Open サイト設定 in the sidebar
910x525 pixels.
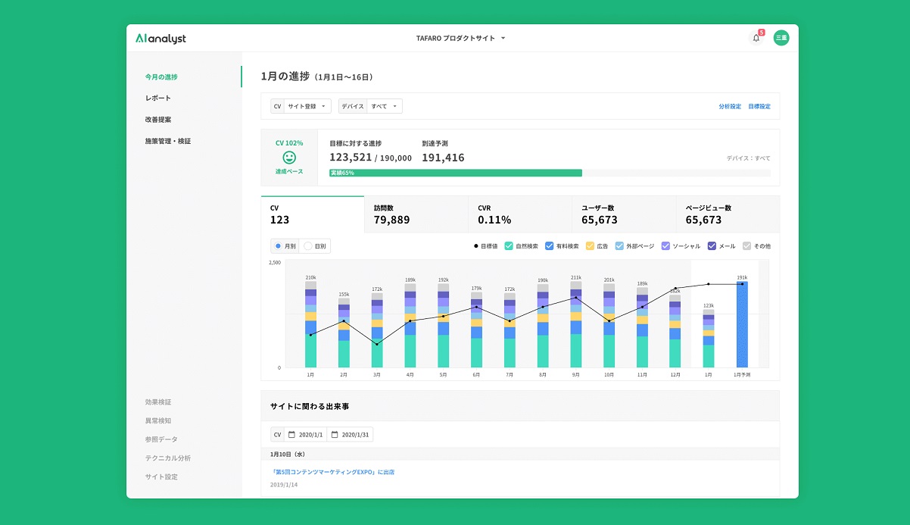tap(161, 477)
